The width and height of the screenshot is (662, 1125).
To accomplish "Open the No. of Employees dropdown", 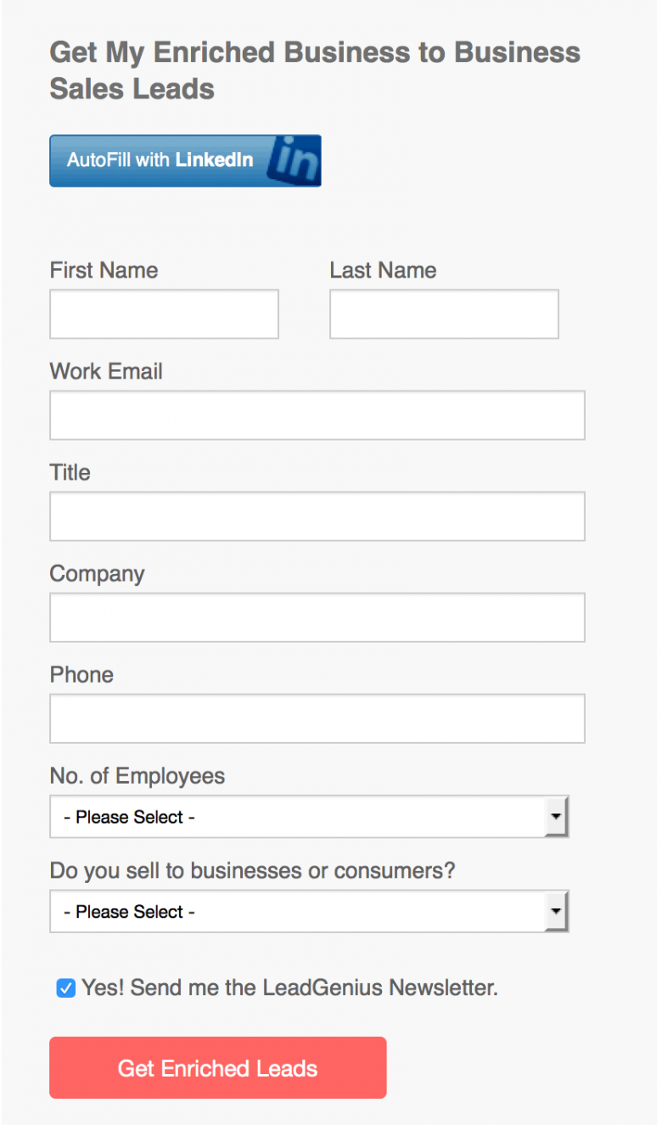I will [x=297, y=817].
